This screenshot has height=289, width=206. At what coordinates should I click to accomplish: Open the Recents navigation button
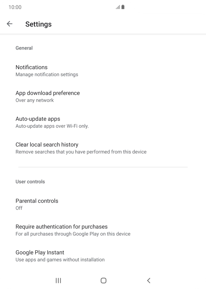(58, 280)
